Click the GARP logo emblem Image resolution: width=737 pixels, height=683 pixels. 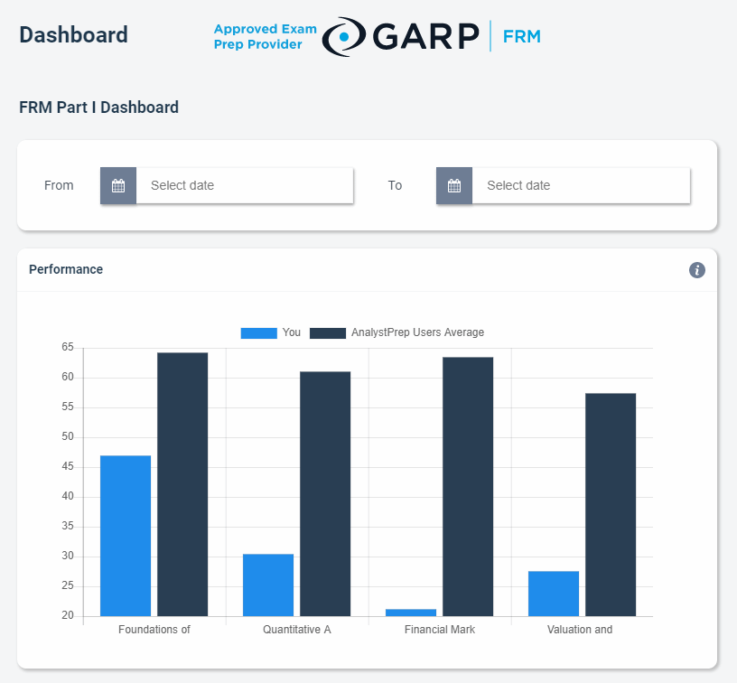point(343,36)
